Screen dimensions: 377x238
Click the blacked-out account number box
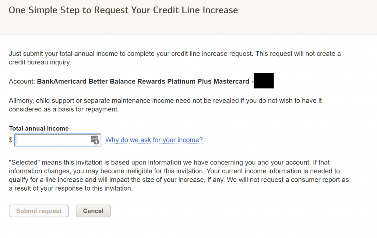pos(264,81)
